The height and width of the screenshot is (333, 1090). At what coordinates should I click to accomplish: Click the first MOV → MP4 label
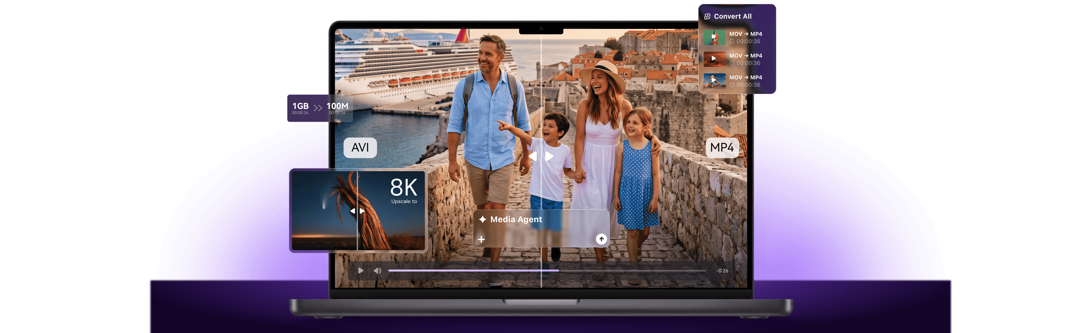point(746,34)
